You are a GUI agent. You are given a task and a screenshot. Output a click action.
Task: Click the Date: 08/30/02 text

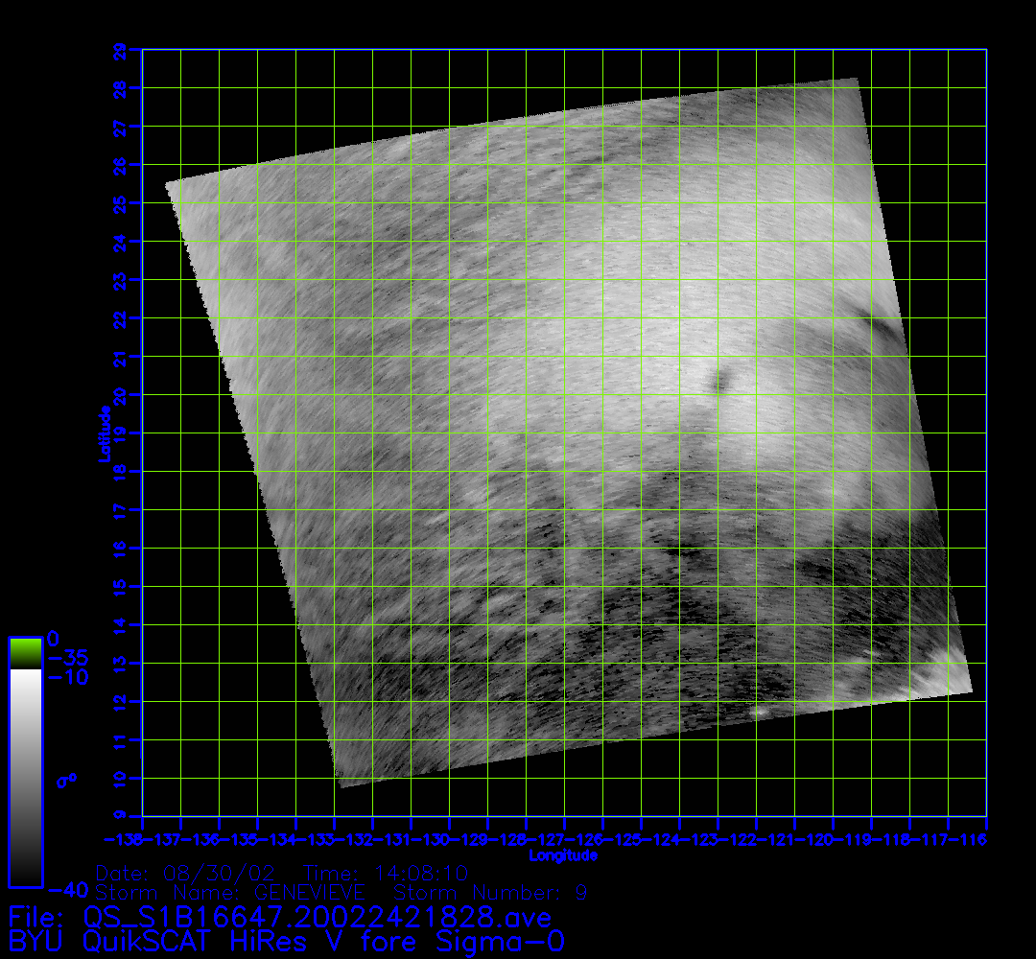pyautogui.click(x=186, y=873)
